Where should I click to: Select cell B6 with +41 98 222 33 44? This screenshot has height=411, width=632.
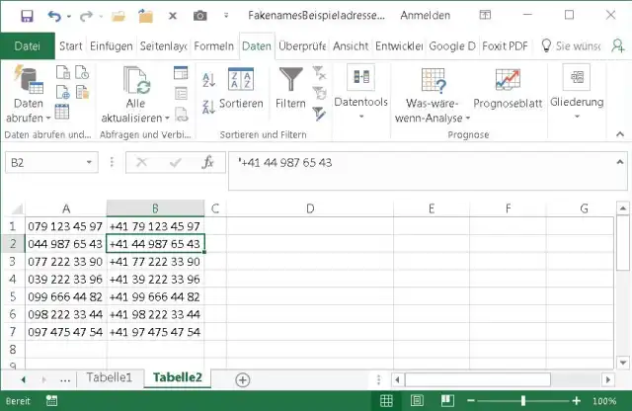(155, 314)
